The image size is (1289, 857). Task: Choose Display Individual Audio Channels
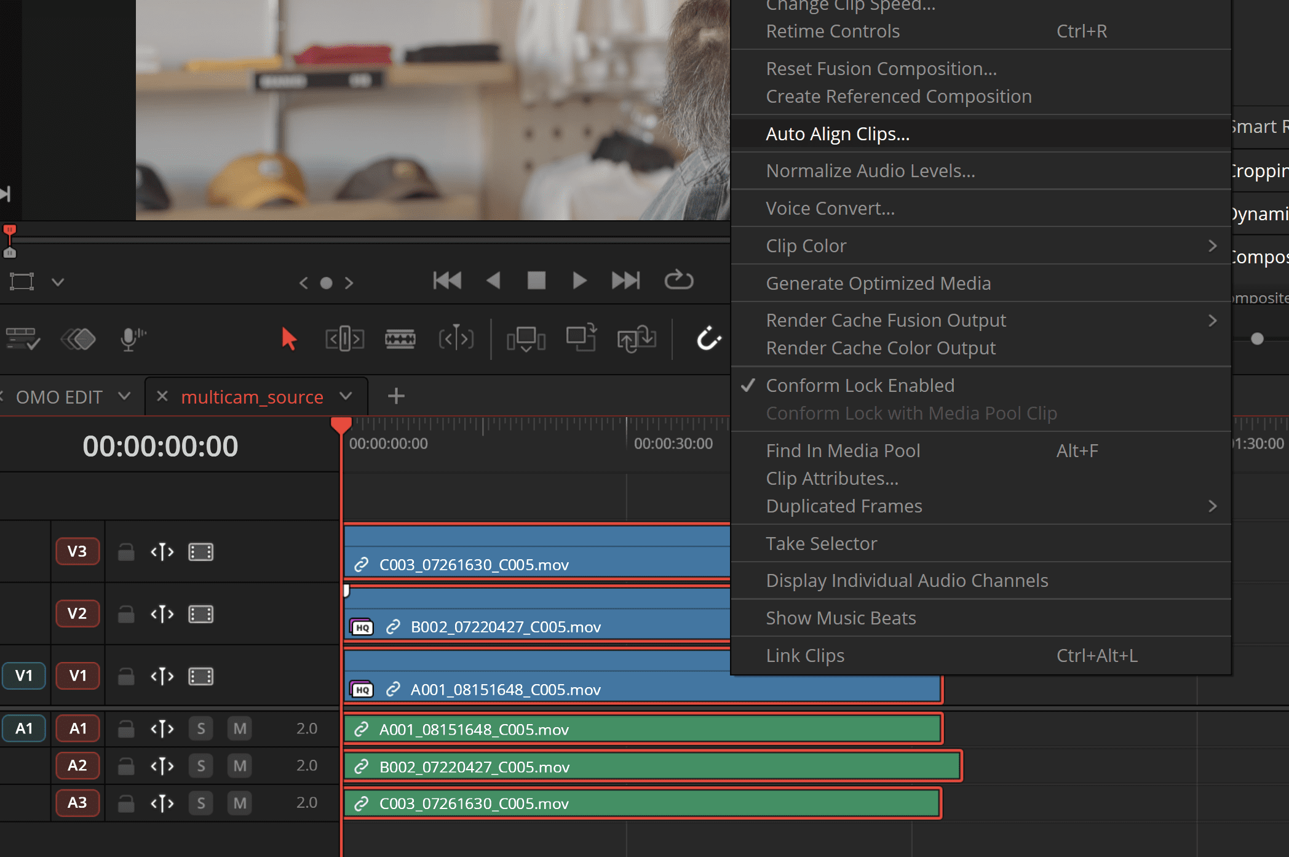[x=981, y=581]
